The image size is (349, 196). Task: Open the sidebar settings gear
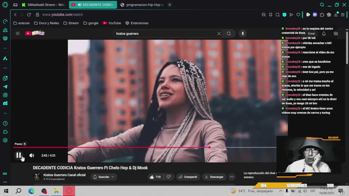(x=5, y=140)
